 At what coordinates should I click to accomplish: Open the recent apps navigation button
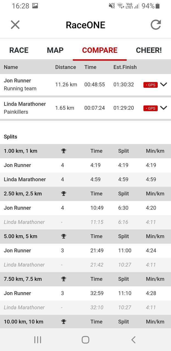coord(38,340)
